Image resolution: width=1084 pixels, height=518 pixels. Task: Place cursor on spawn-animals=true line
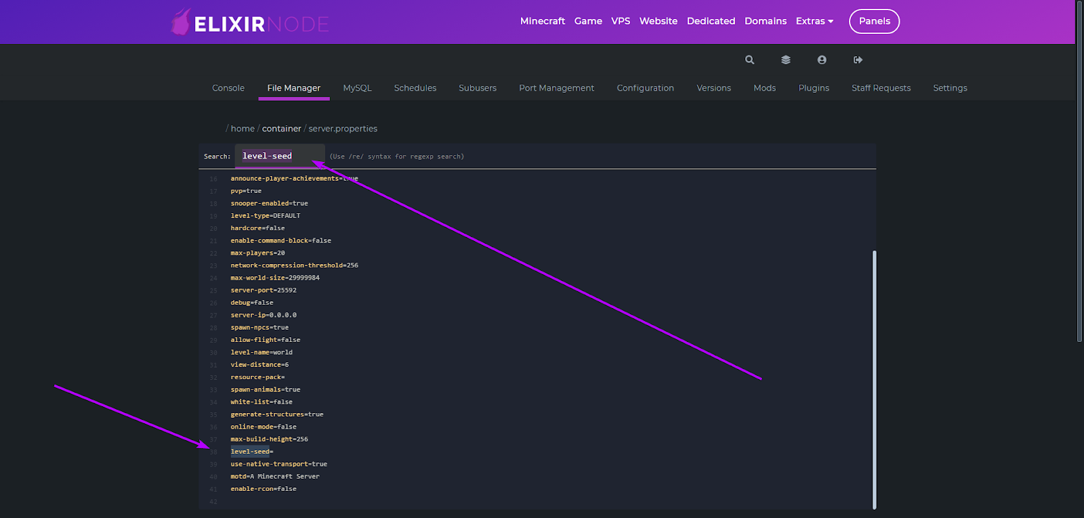[x=266, y=389]
